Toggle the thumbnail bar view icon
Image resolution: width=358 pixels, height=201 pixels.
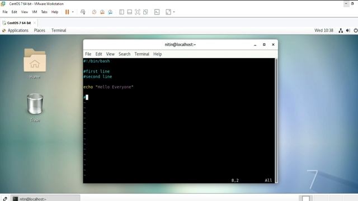(x=129, y=12)
